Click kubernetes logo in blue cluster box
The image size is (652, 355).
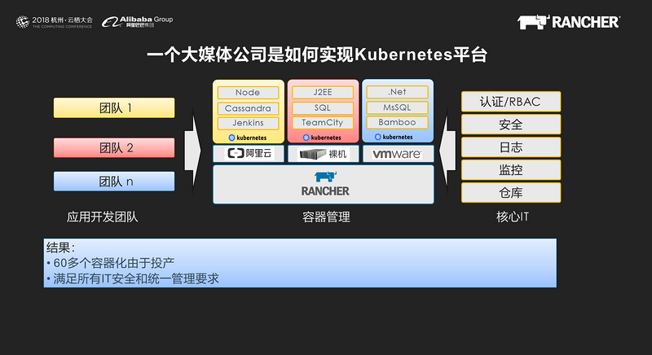tap(394, 137)
